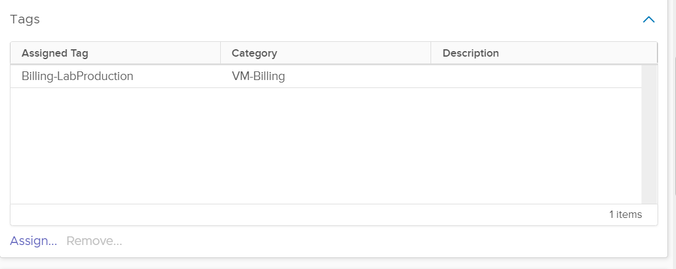Click divider between Category and Description headers

[x=431, y=53]
